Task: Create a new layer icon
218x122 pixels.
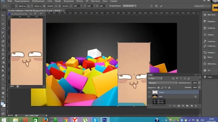Action: [x=191, y=106]
